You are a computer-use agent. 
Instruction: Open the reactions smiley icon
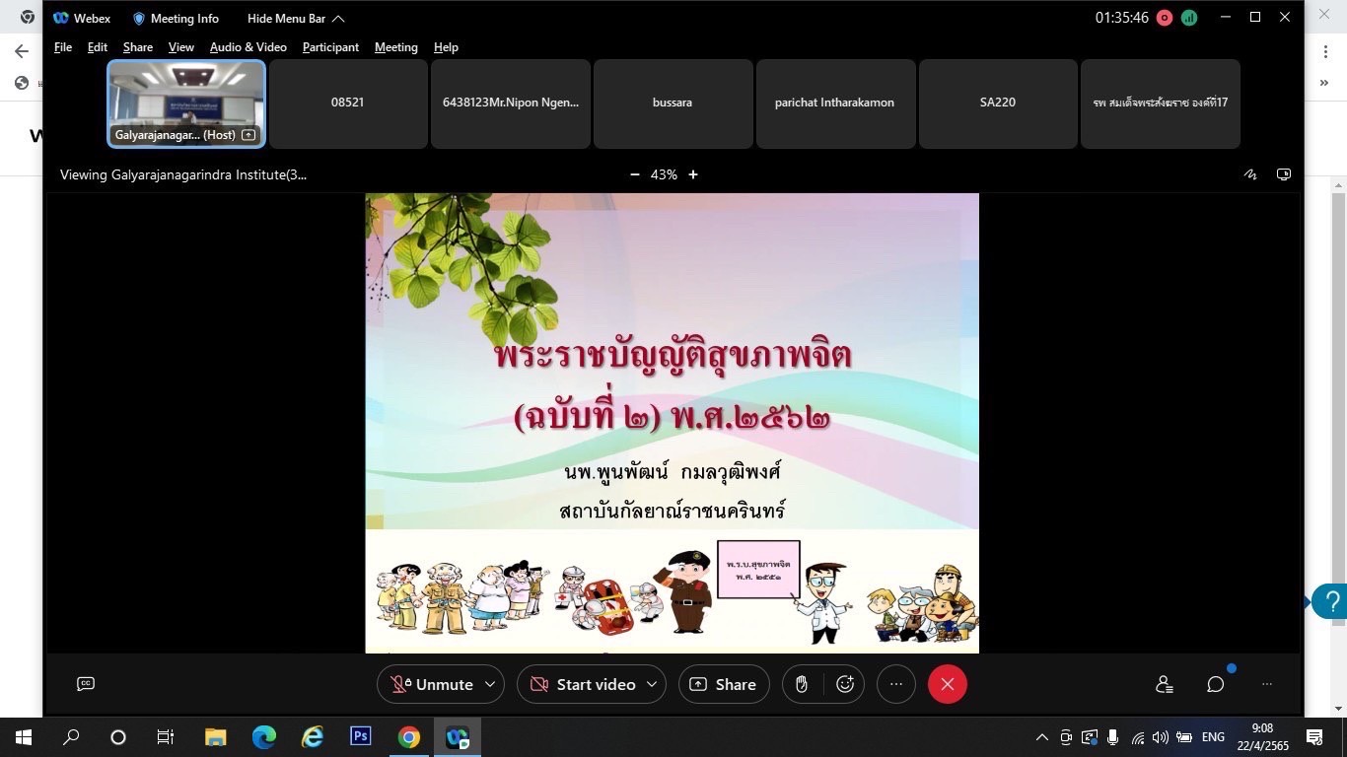coord(845,684)
